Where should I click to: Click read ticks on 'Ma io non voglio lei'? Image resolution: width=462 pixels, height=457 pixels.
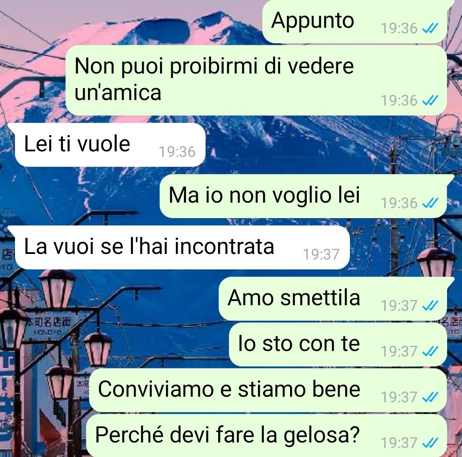tap(430, 203)
